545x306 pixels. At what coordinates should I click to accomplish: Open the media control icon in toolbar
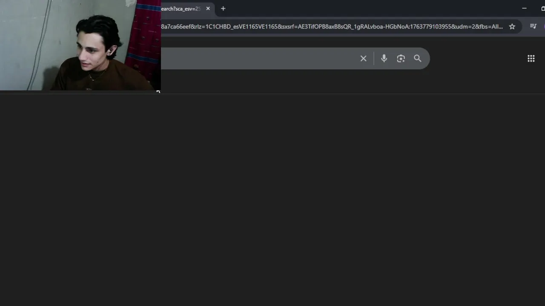[533, 26]
